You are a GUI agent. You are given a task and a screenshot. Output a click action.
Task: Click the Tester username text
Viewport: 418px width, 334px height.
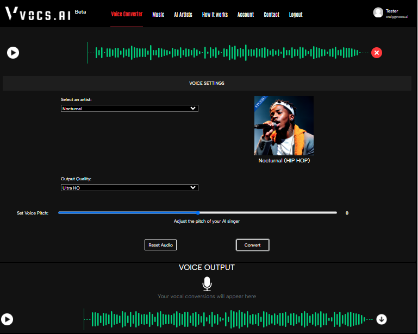point(392,11)
